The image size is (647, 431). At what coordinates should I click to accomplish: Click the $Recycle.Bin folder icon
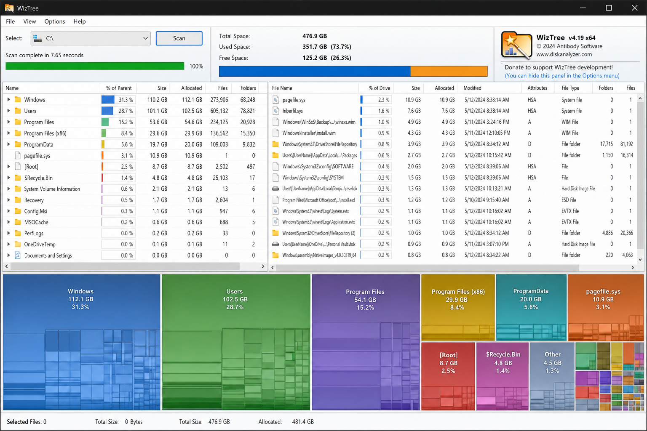point(18,178)
